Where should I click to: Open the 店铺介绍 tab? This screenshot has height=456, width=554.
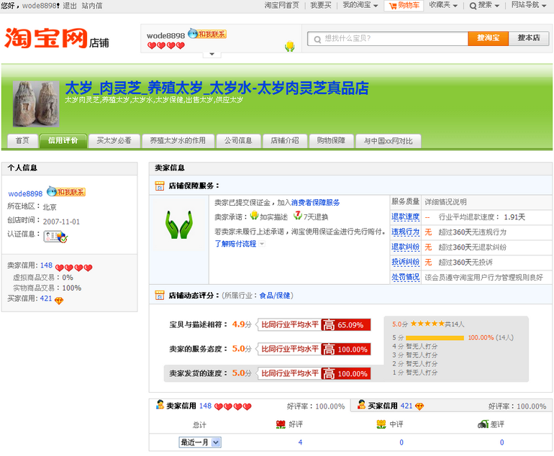coord(285,140)
